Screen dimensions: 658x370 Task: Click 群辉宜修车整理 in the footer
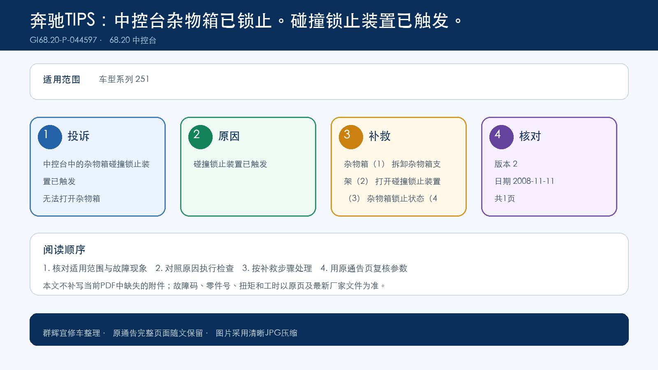tap(72, 333)
